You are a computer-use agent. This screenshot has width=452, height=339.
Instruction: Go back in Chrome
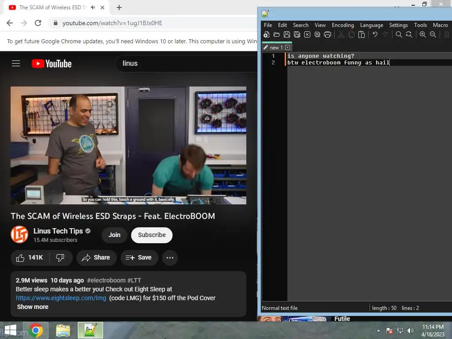(x=10, y=23)
